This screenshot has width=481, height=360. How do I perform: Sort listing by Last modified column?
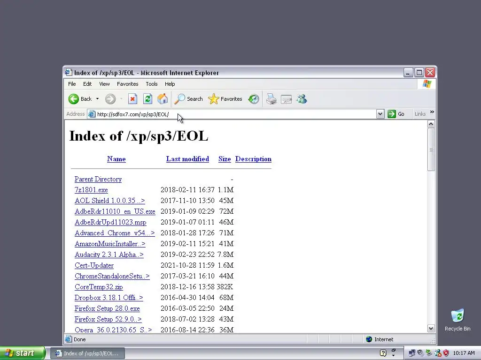(x=187, y=159)
